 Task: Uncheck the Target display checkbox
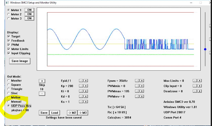pos(9,36)
